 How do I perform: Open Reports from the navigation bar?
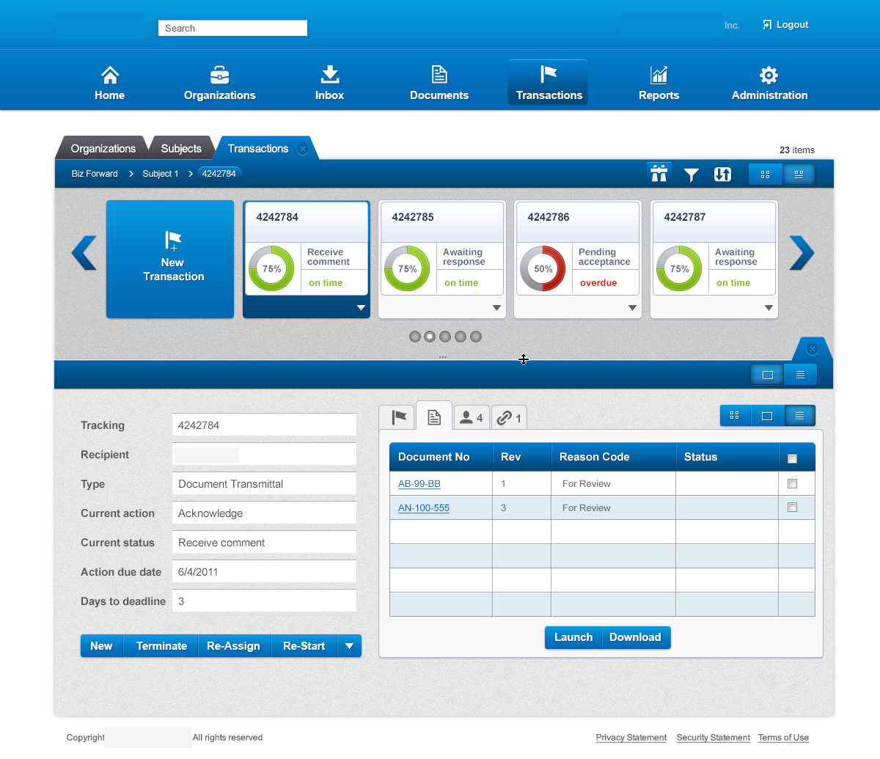click(x=659, y=83)
